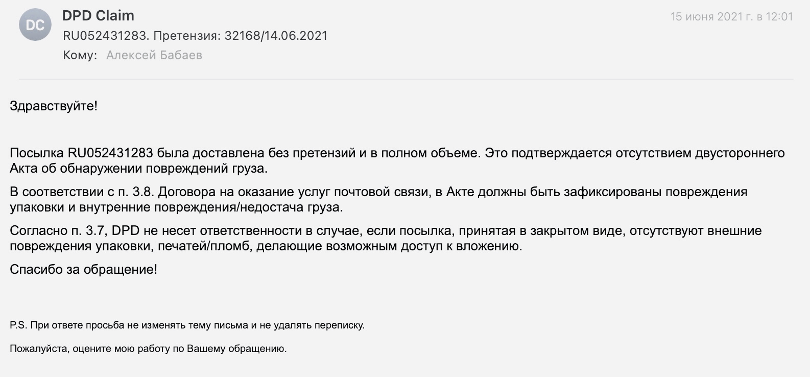810x377 pixels.
Task: Open the Пожалуйста, оцените мою работу rating link
Action: pos(148,349)
